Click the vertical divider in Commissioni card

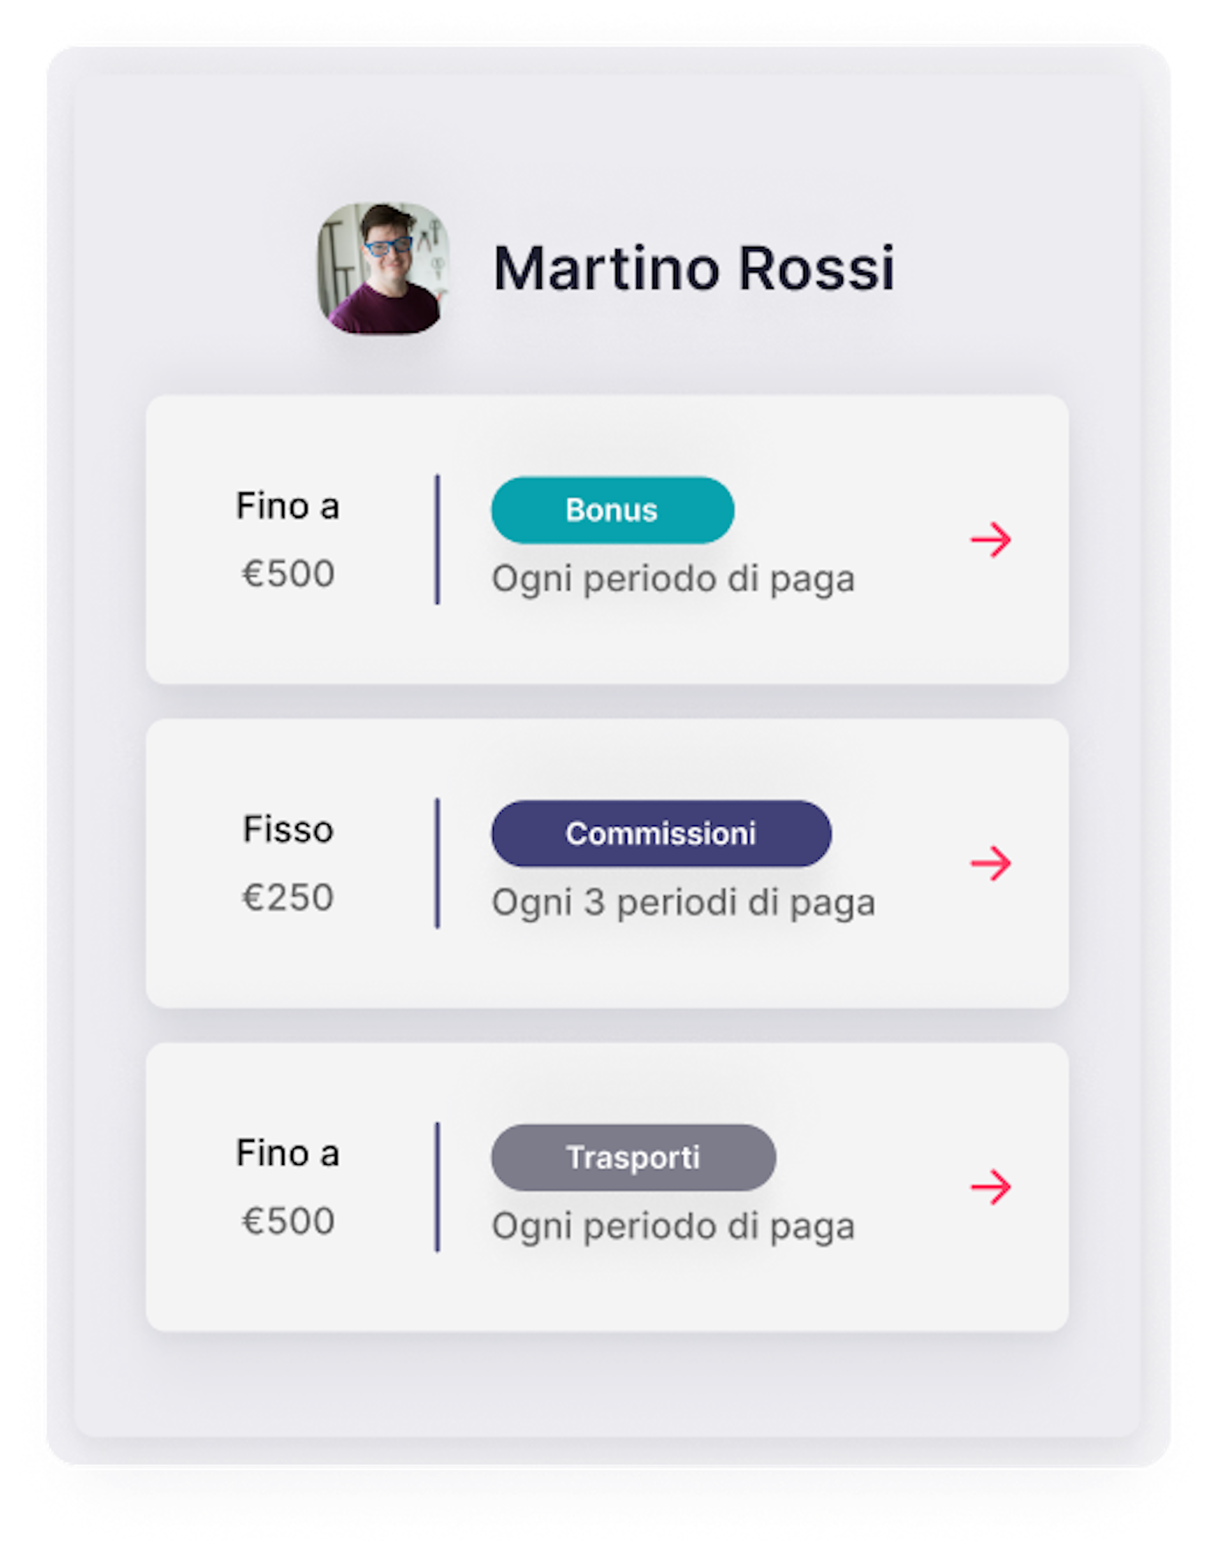pyautogui.click(x=437, y=863)
